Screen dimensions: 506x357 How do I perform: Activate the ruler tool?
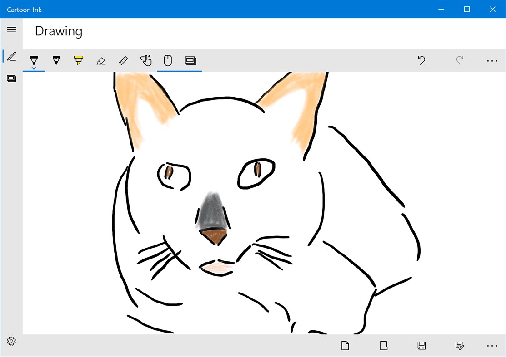click(123, 60)
